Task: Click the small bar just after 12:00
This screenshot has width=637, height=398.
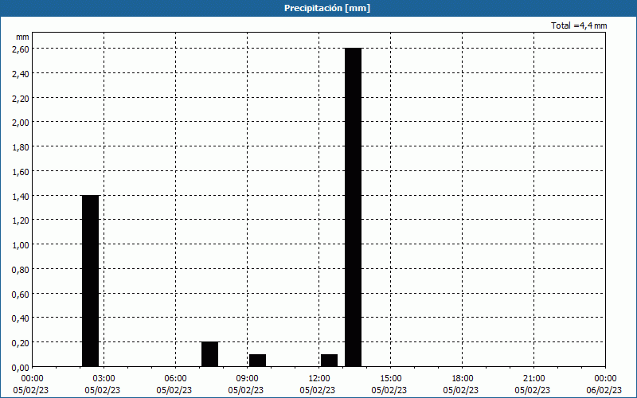Action: [329, 361]
